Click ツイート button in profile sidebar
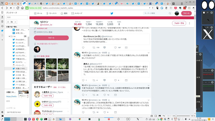Image resolution: width=215 pixels, height=121 pixels. pos(51,38)
